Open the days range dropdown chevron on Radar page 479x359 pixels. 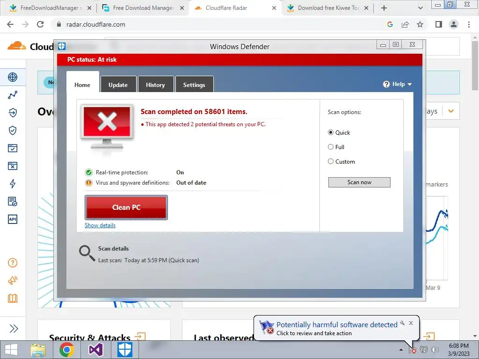tap(451, 111)
